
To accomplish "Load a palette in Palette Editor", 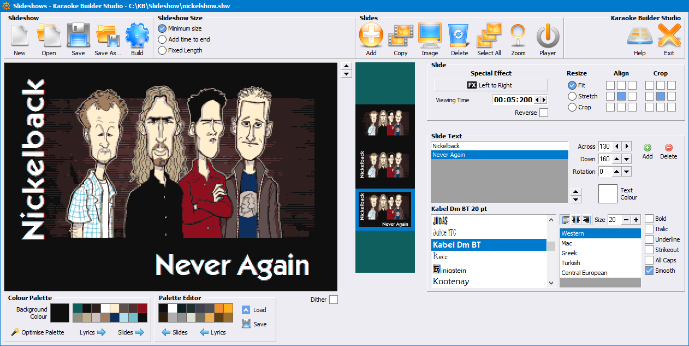I will tap(254, 310).
